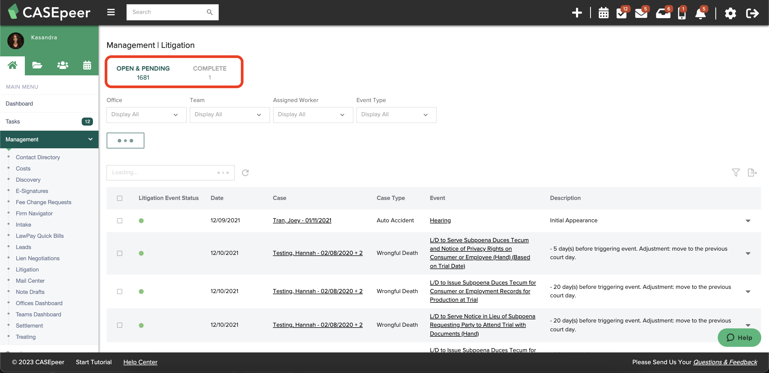769x373 pixels.
Task: Click the export table icon
Action: tap(752, 172)
